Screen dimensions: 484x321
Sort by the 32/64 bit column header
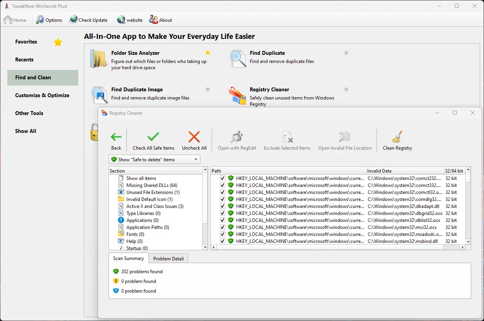(454, 171)
